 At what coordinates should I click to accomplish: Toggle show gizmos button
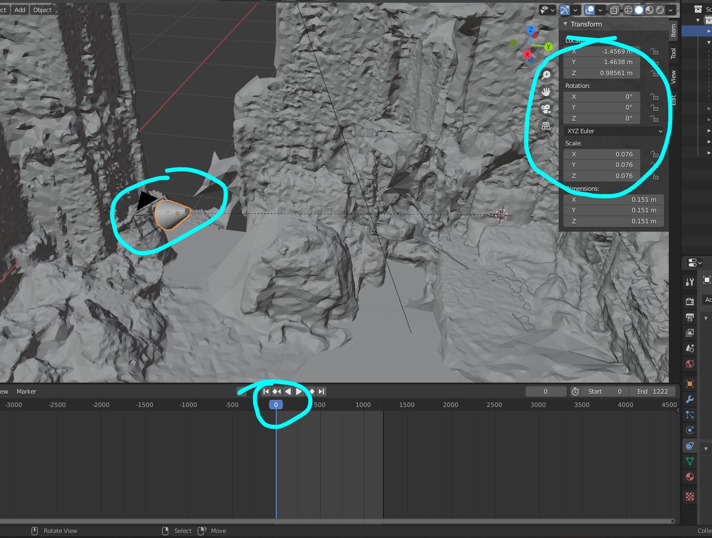coord(565,10)
